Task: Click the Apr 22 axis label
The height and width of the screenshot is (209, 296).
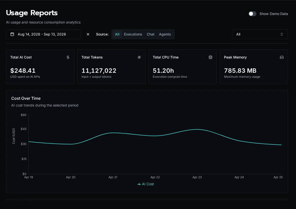Action: (x=155, y=177)
